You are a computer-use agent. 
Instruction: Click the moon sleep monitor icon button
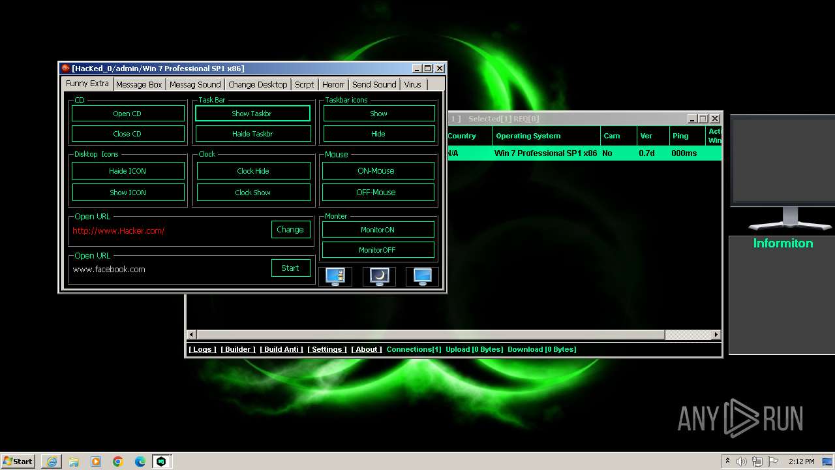click(379, 276)
